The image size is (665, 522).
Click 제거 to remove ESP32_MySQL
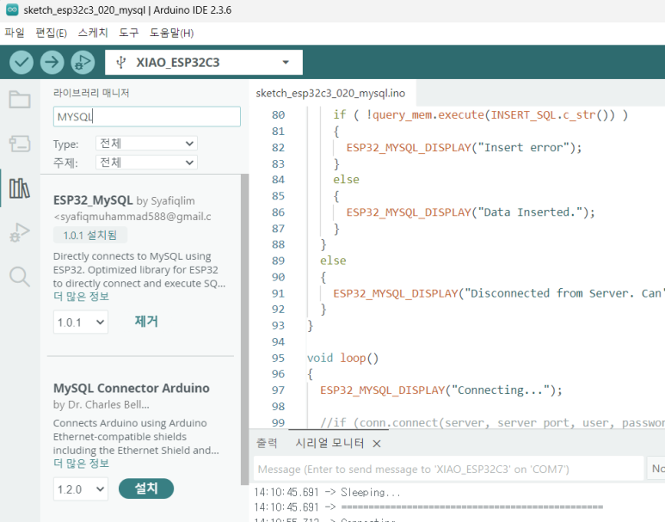[146, 322]
